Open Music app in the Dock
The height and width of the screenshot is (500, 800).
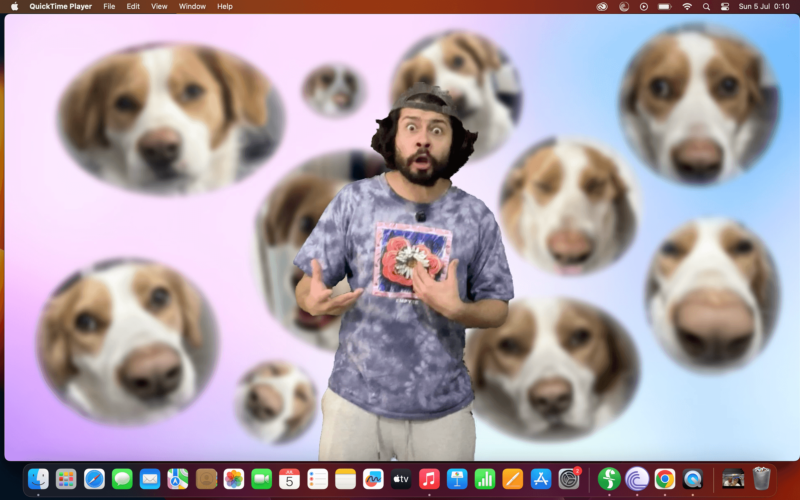429,479
